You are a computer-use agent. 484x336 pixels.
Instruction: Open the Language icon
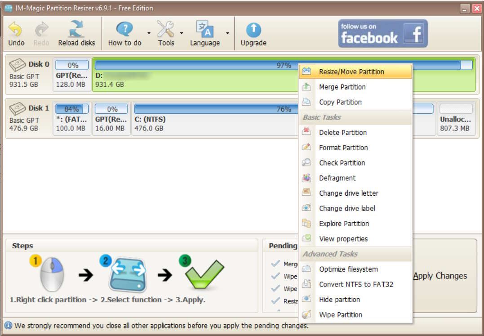point(206,28)
